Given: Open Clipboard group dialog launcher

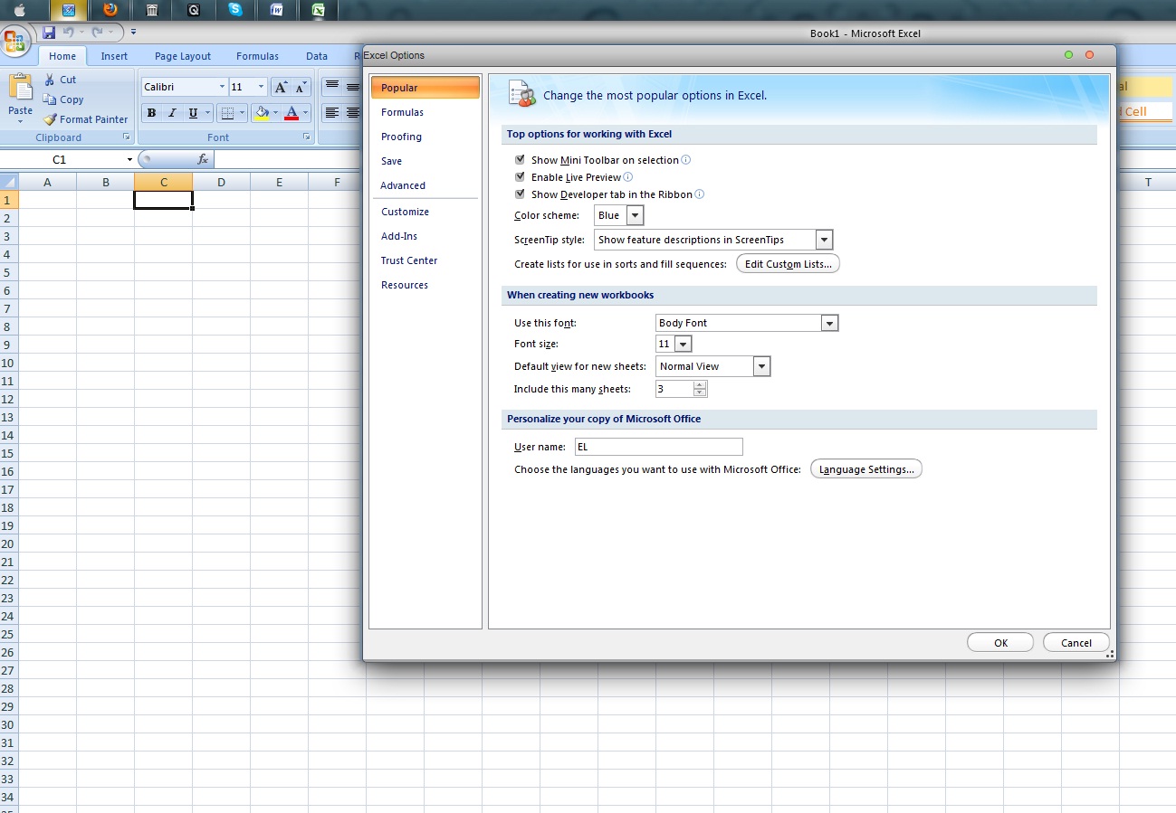Looking at the screenshot, I should tap(127, 137).
